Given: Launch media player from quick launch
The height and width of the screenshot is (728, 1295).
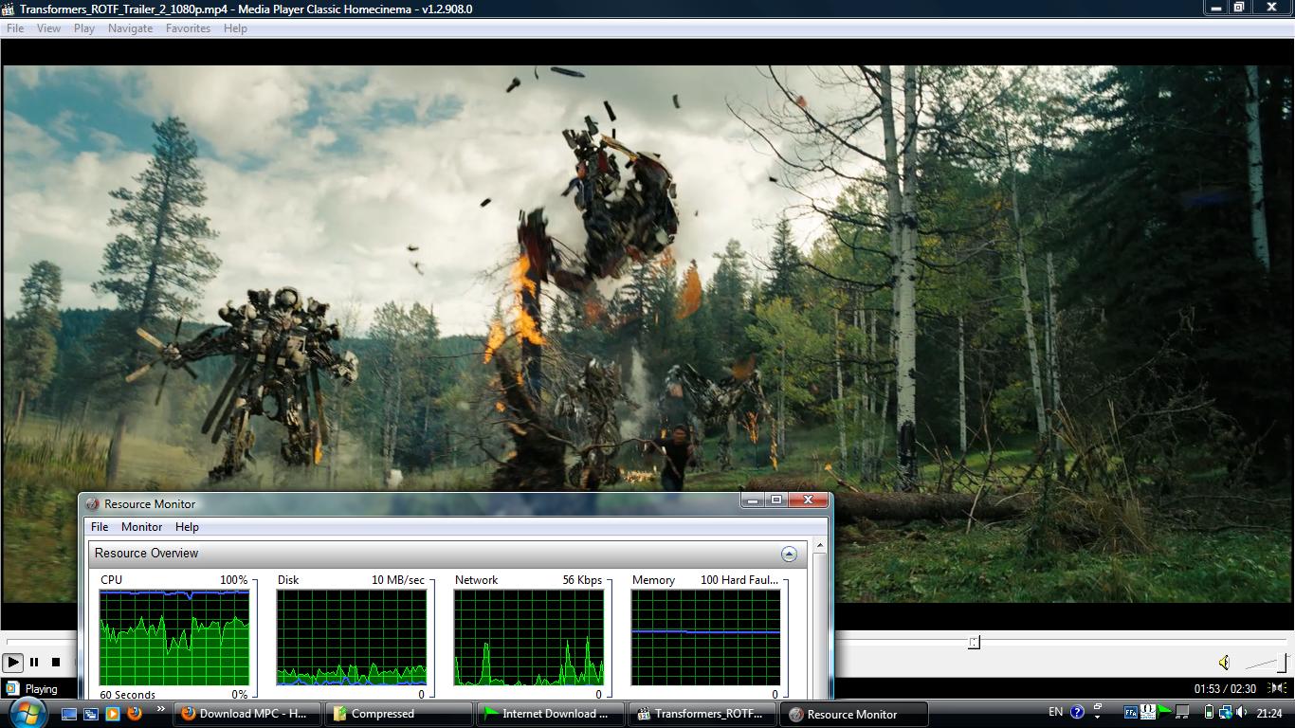Looking at the screenshot, I should point(113,713).
